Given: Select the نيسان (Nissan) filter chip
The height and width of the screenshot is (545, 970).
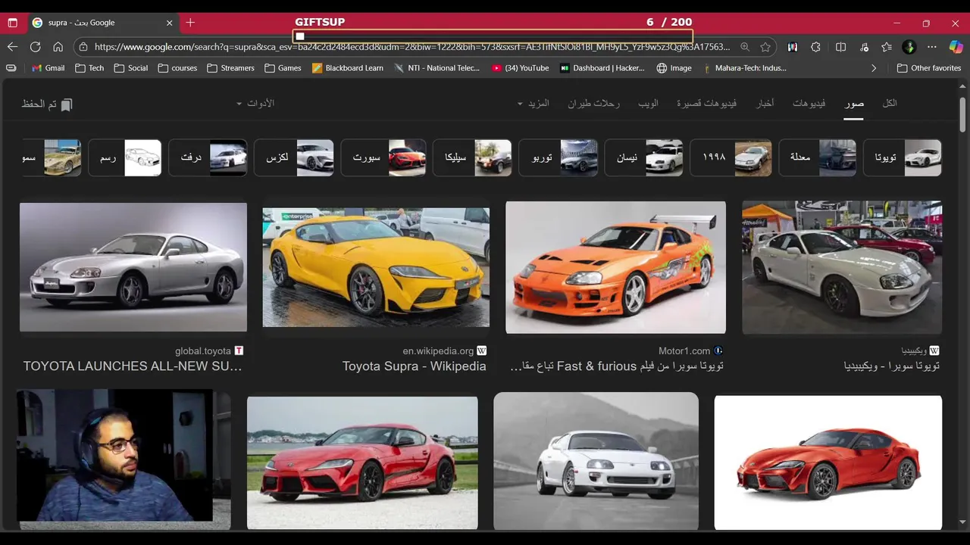Looking at the screenshot, I should tap(644, 157).
